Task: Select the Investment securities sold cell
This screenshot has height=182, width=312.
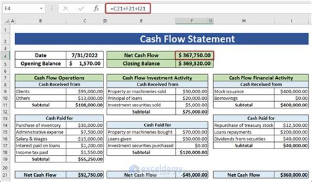Action: click(141, 105)
